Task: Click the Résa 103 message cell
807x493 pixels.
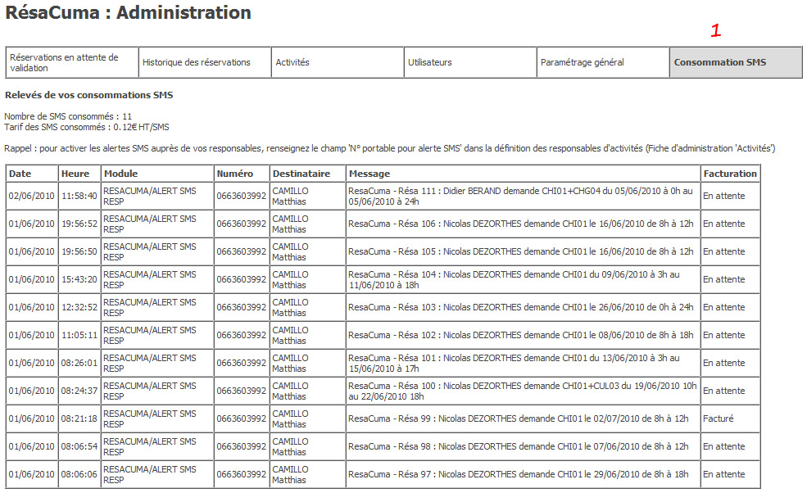Action: pyautogui.click(x=523, y=307)
